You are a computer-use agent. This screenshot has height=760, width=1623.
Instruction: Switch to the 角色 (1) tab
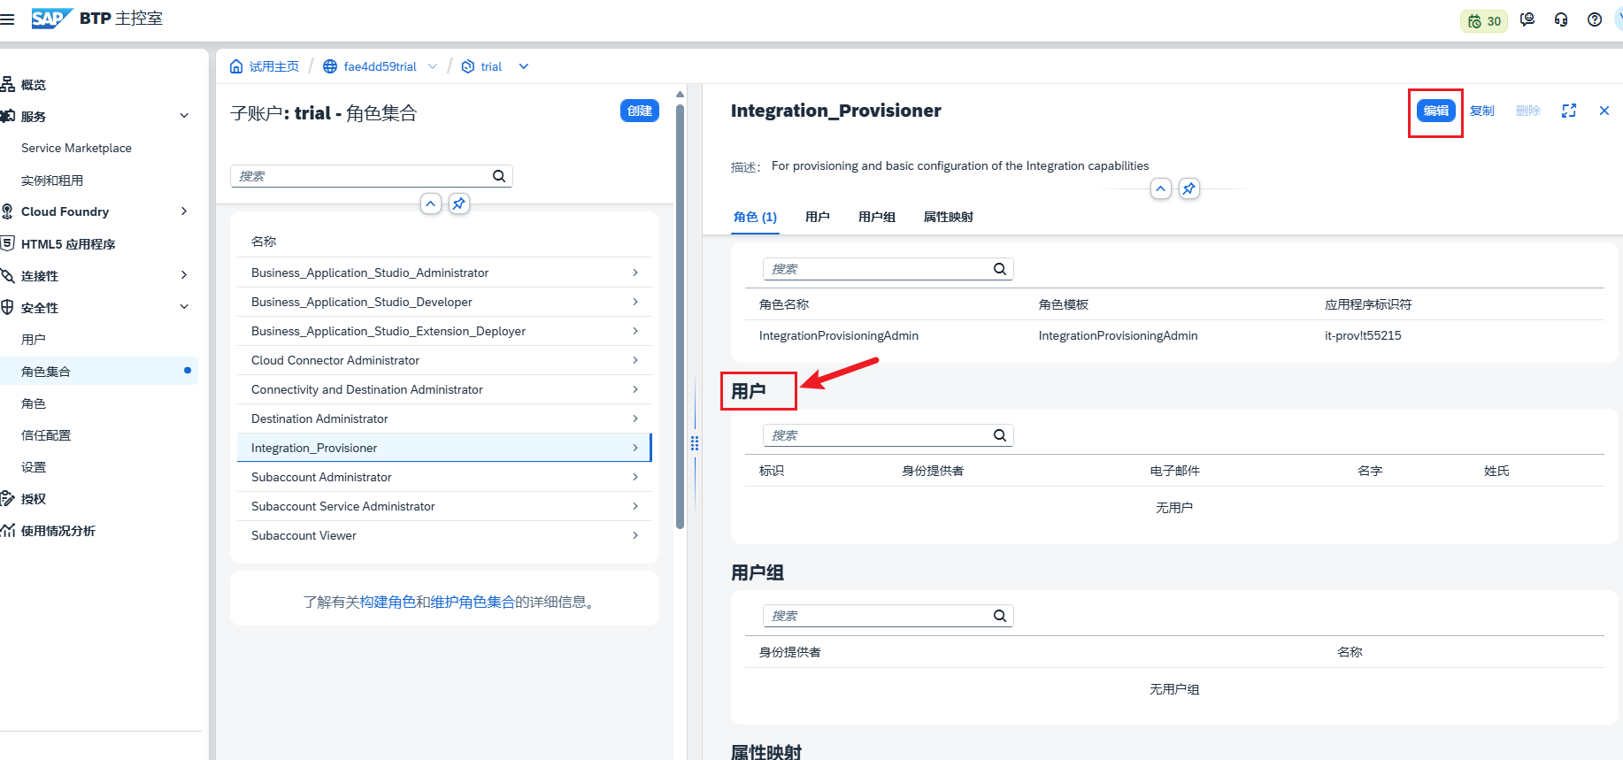[755, 218]
